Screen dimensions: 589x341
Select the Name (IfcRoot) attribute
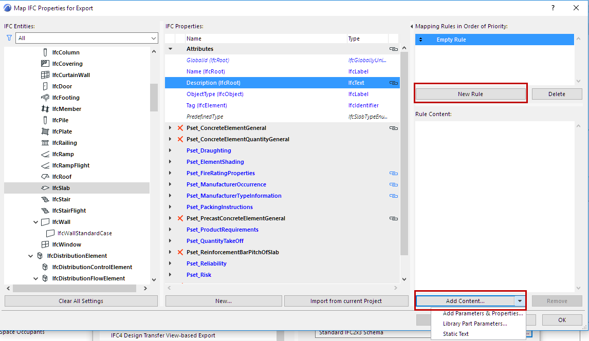pyautogui.click(x=206, y=71)
